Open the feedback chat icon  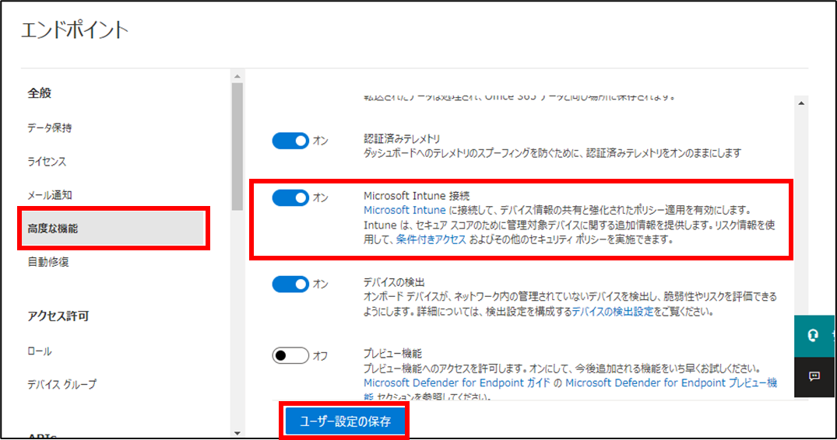tap(814, 376)
